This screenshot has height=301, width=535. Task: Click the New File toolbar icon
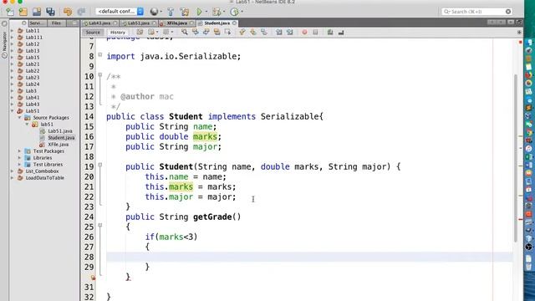point(9,12)
